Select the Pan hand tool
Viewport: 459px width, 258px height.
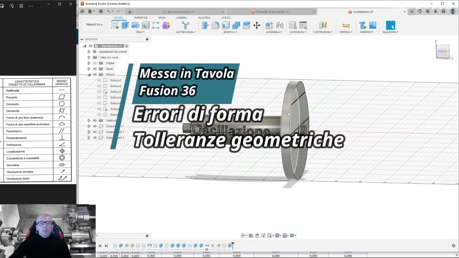click(257, 235)
